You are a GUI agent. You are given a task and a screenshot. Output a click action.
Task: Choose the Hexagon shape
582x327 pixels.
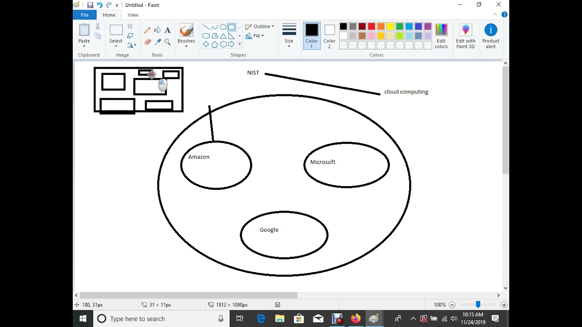223,45
